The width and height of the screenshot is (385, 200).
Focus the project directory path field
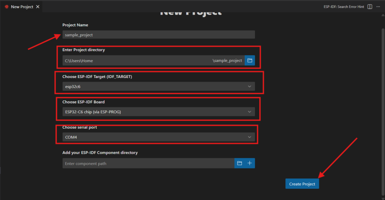click(153, 60)
